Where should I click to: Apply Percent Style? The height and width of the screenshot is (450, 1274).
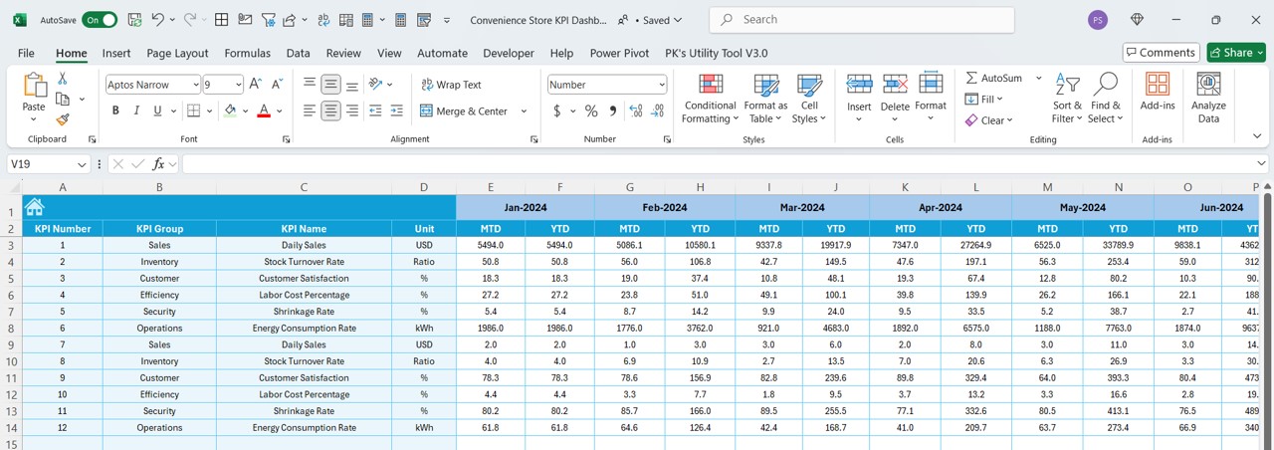coord(591,111)
